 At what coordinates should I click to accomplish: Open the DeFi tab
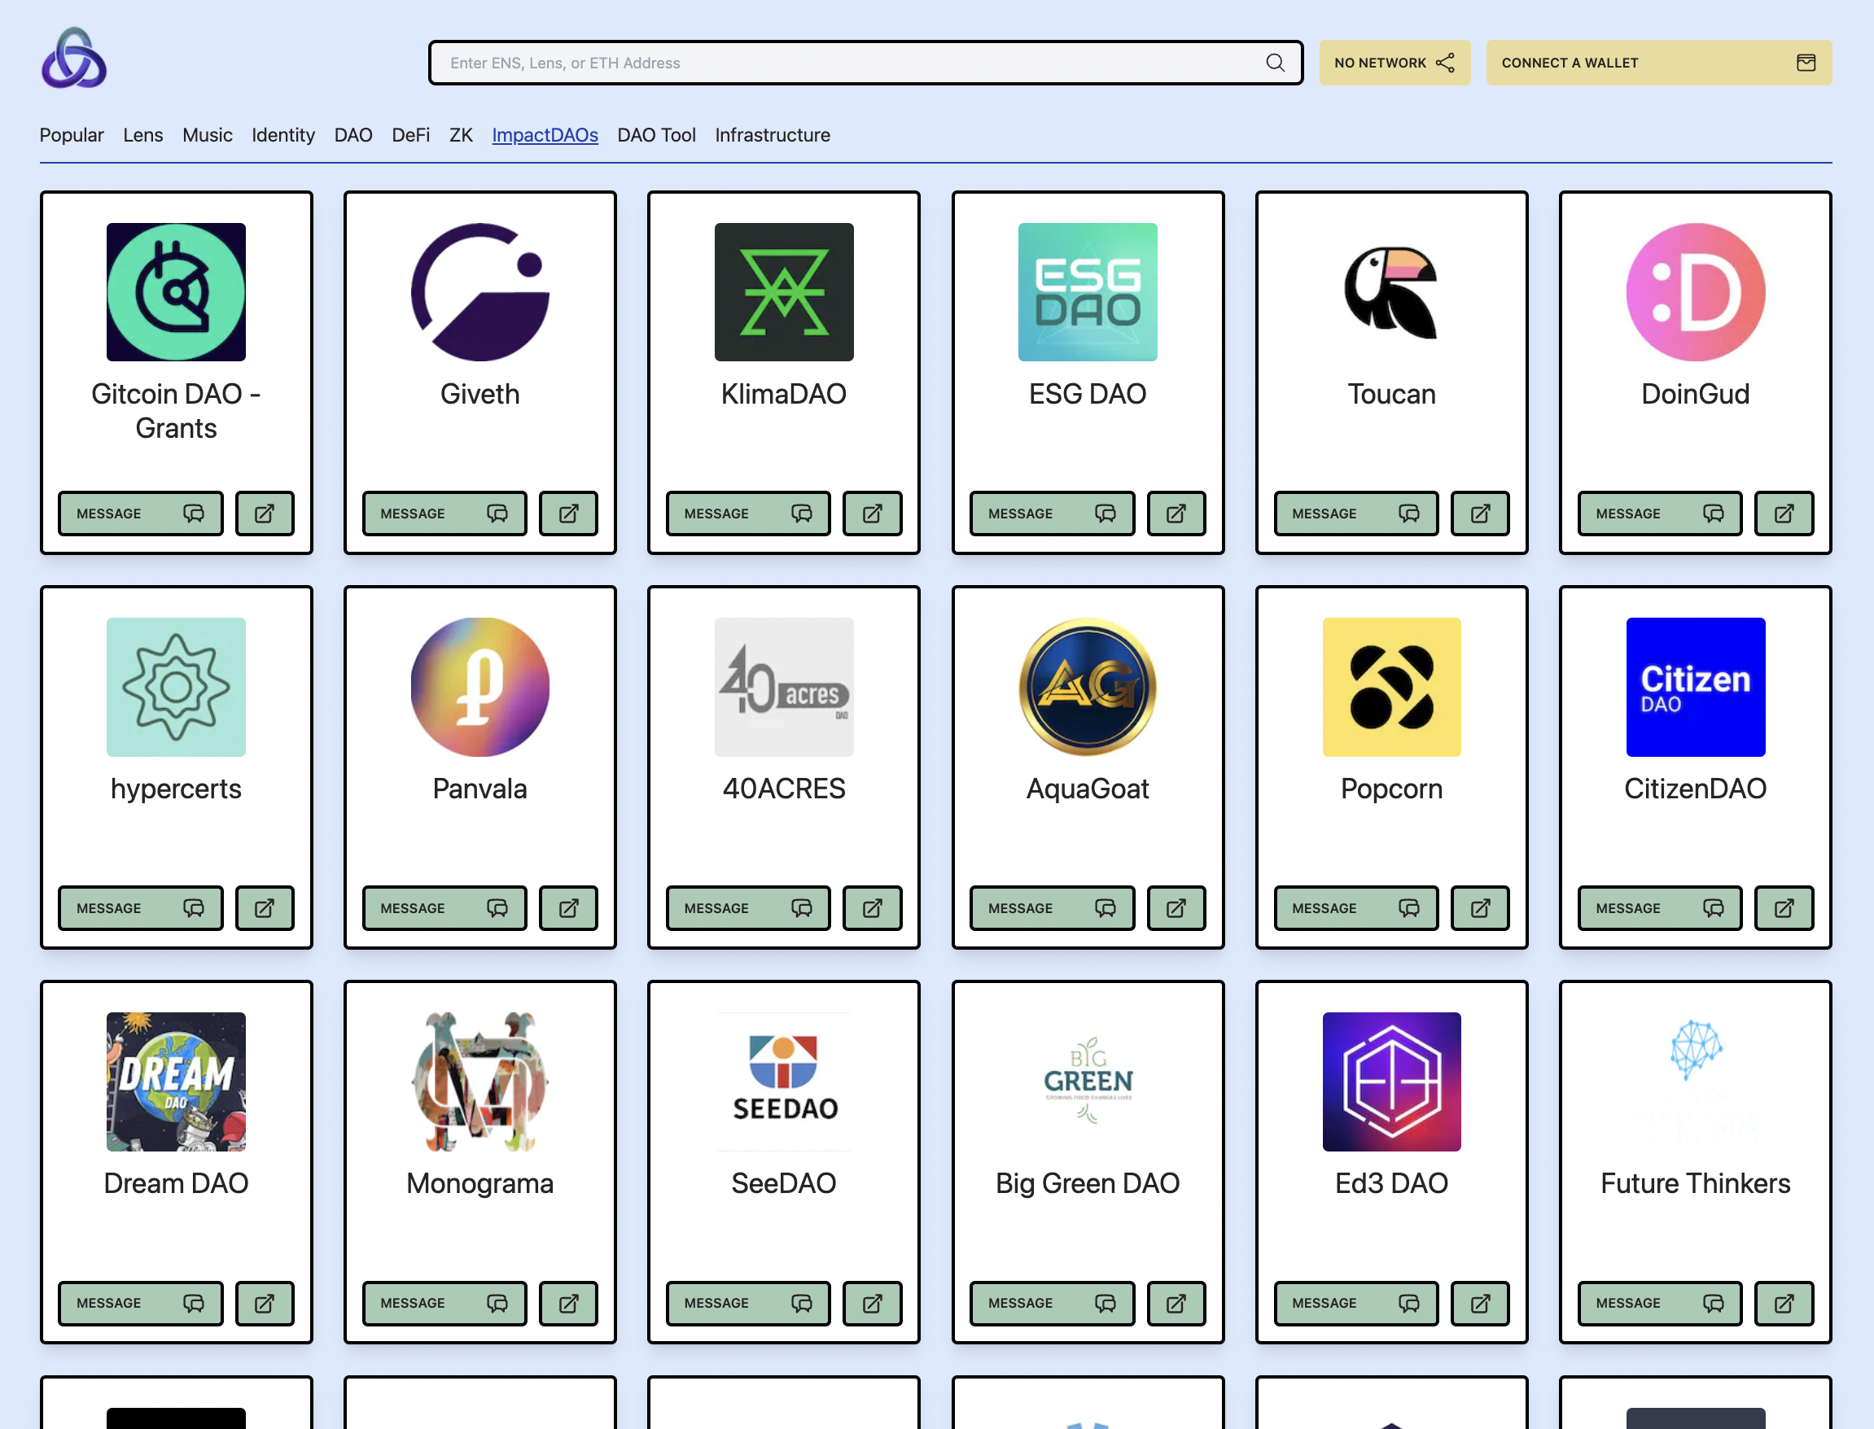[411, 134]
